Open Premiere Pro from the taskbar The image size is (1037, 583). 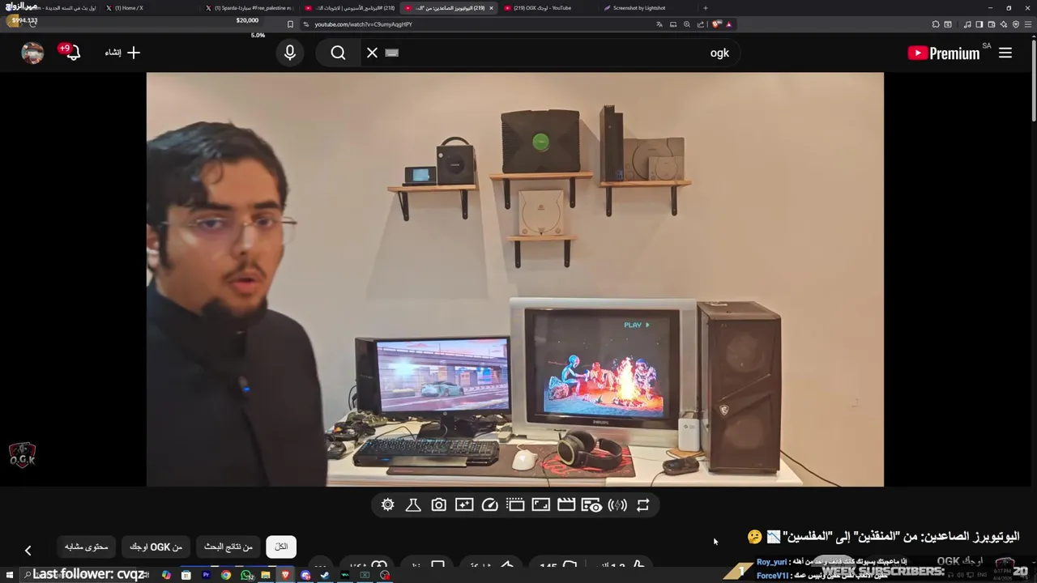click(x=206, y=575)
